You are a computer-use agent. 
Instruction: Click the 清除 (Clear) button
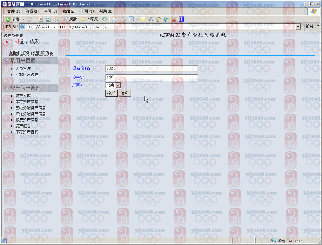coord(125,93)
